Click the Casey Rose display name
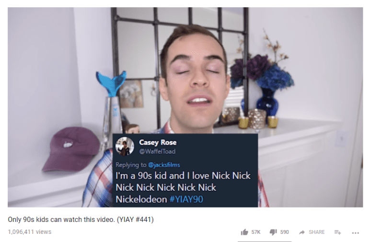The width and height of the screenshot is (369, 242). (x=158, y=142)
